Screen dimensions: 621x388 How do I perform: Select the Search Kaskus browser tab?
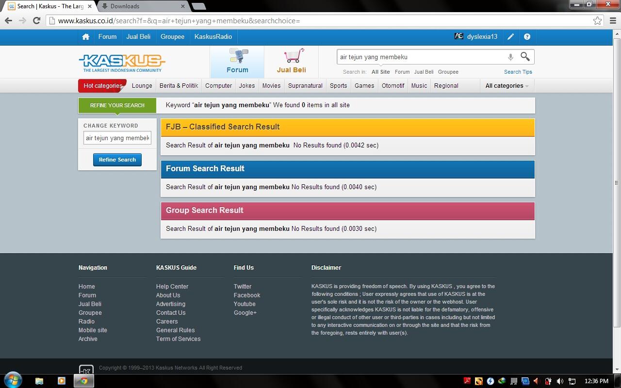click(49, 6)
